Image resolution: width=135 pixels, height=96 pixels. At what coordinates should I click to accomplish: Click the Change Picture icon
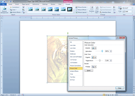[23, 10]
